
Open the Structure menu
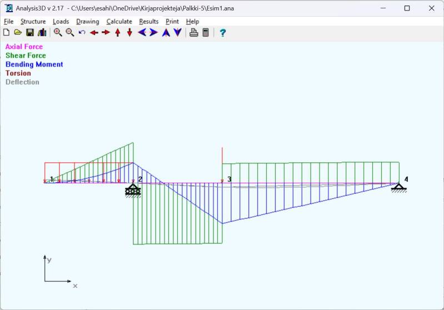tap(33, 21)
